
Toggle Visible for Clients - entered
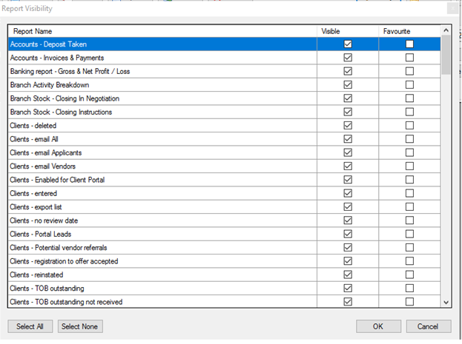point(348,193)
